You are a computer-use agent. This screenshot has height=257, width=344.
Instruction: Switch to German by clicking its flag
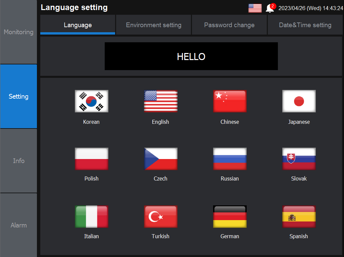pyautogui.click(x=230, y=216)
